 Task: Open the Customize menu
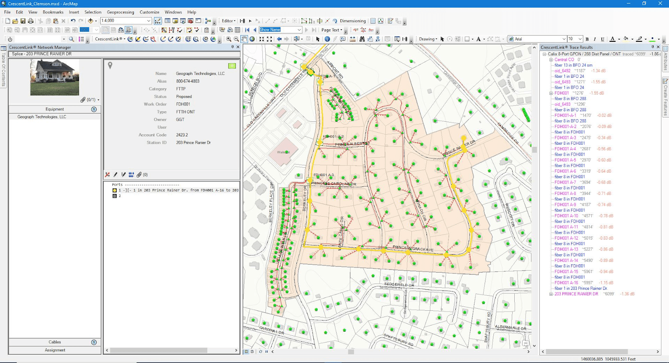coord(149,12)
